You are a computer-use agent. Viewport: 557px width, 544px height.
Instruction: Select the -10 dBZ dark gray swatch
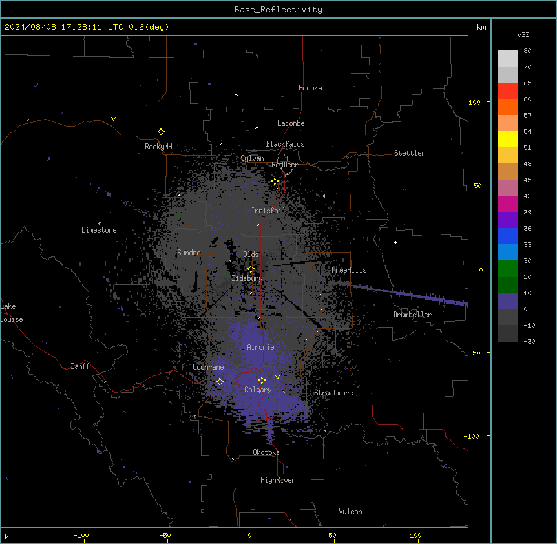point(508,333)
